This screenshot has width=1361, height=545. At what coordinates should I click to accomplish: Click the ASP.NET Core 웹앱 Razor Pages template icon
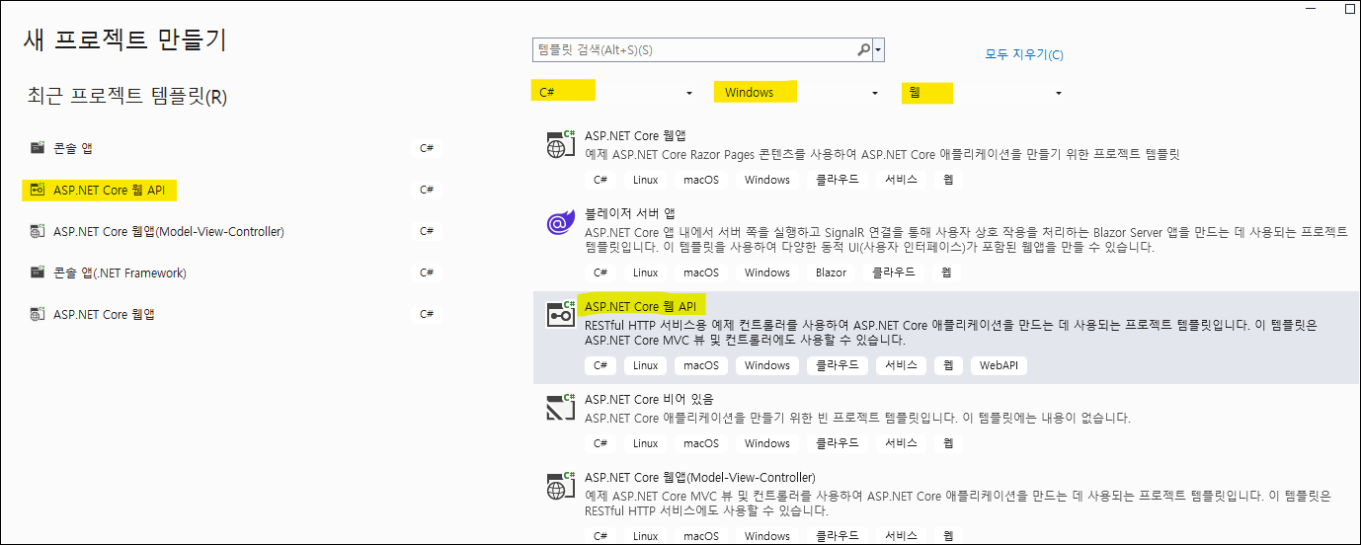tap(561, 145)
